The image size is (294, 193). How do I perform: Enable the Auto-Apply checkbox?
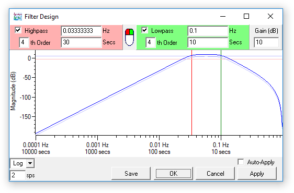pyautogui.click(x=241, y=162)
